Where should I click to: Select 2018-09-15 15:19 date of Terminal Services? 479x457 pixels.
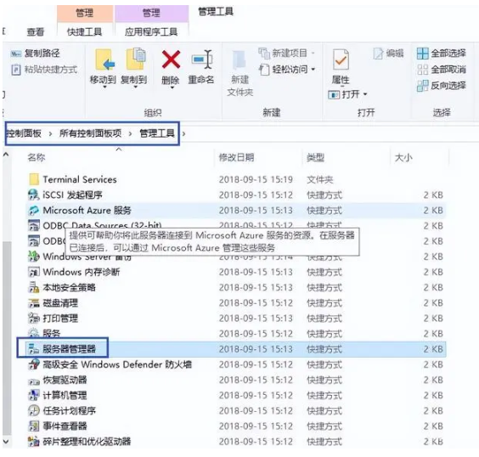coord(256,179)
